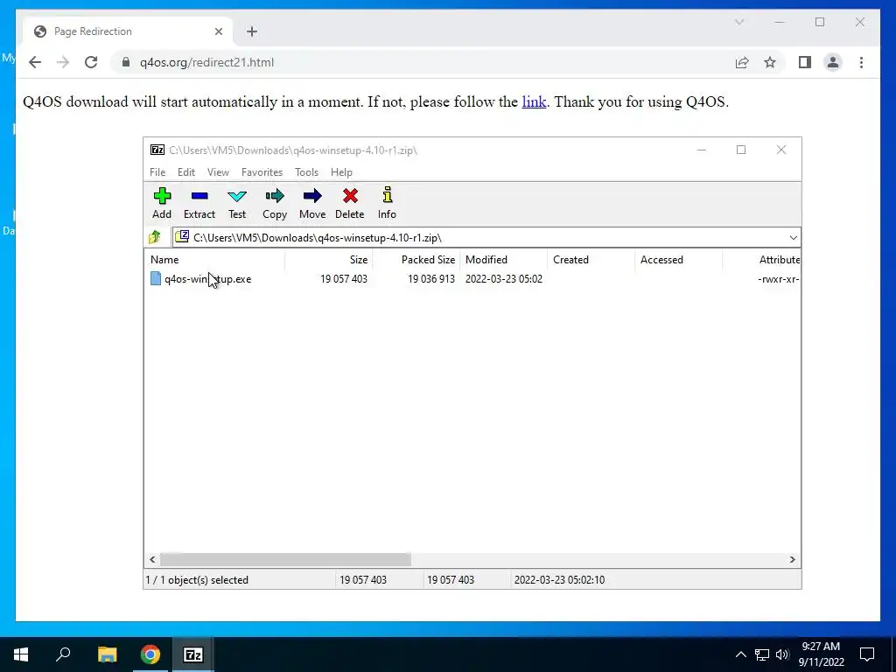Open the Chrome profile menu
This screenshot has height=672, width=896.
(833, 62)
